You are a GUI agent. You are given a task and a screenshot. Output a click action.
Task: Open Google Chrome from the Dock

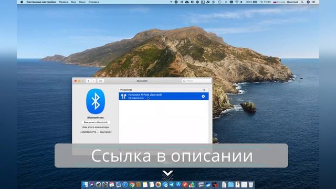[x=132, y=184]
